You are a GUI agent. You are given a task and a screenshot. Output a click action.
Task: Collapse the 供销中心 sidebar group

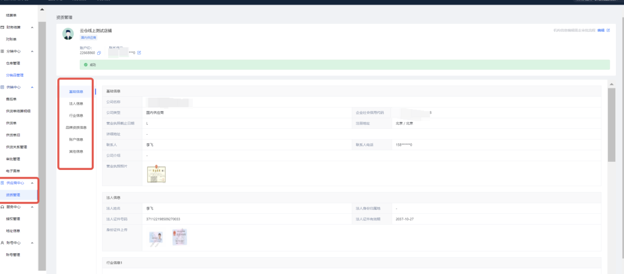32,87
